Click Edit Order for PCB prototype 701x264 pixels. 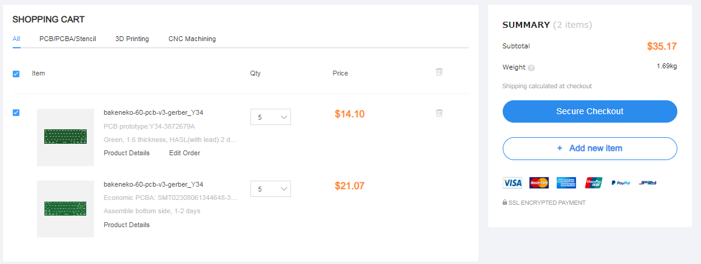184,153
